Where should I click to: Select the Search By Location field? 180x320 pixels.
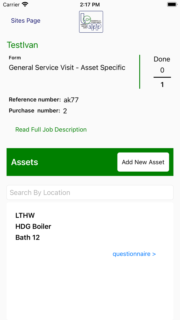(x=90, y=192)
